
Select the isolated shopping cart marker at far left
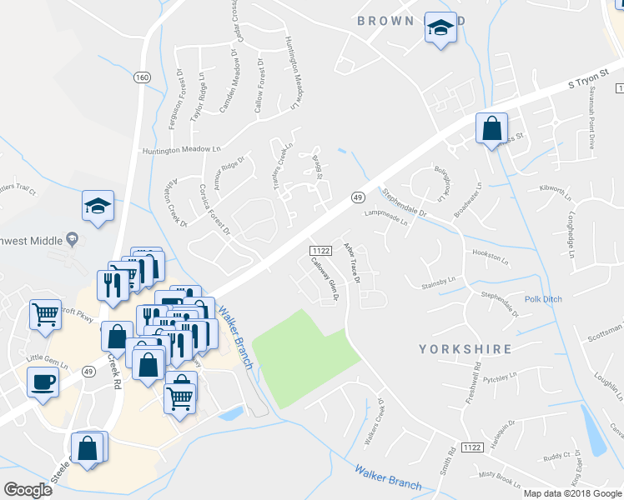click(45, 317)
